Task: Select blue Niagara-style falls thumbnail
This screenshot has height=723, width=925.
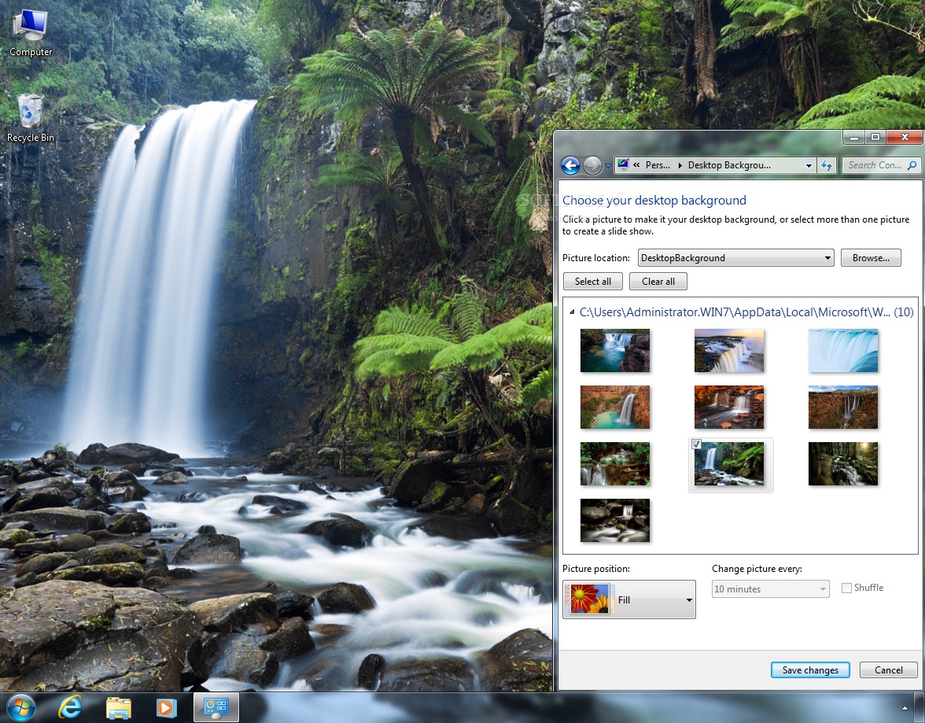Action: pyautogui.click(x=843, y=351)
